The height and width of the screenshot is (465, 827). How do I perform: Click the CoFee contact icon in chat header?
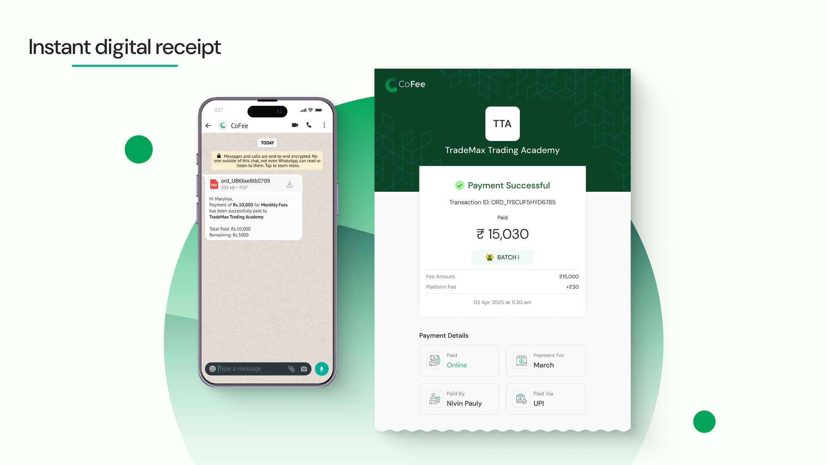225,126
